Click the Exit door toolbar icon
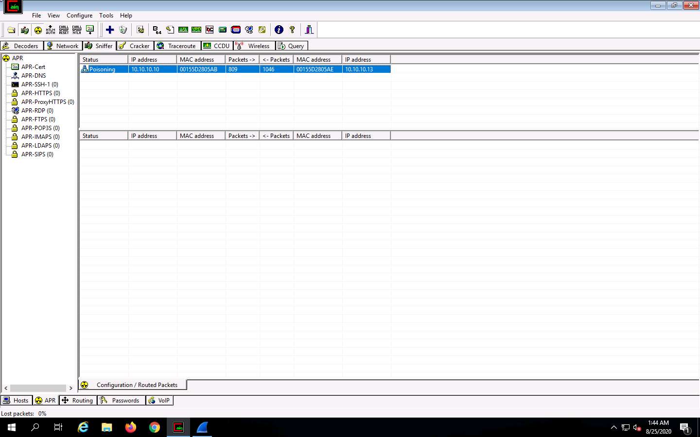 coord(309,30)
